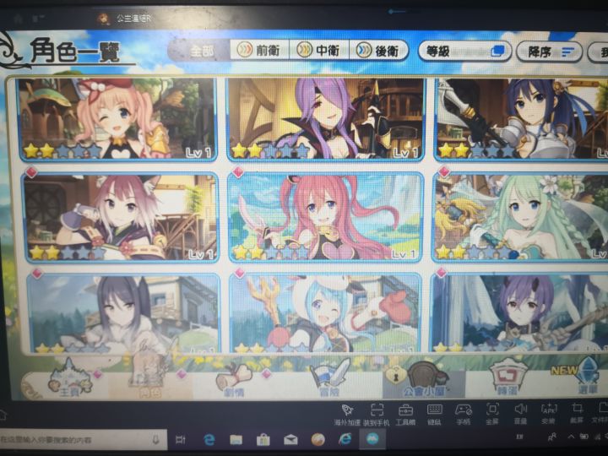Screen dimensions: 608x456
Task: Open the purple-haired eyepatch character card
Action: [326, 119]
